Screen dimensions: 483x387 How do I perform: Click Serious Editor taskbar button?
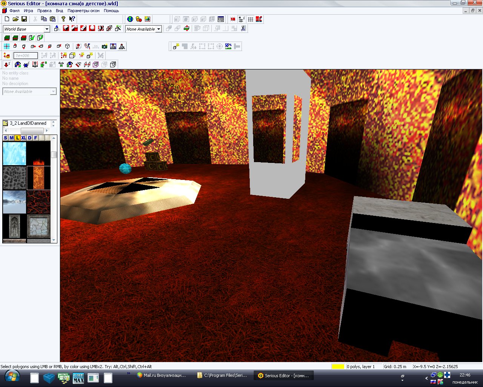[284, 376]
